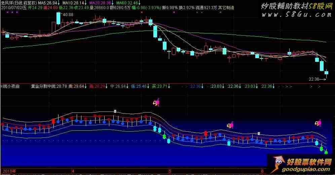
Task: Click the rightmost magenta signal figure icon
Action: point(318,123)
